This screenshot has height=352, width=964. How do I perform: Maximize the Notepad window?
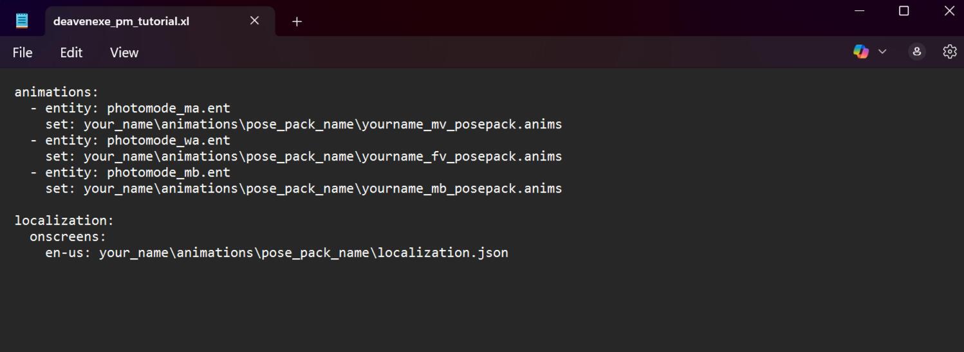point(904,11)
